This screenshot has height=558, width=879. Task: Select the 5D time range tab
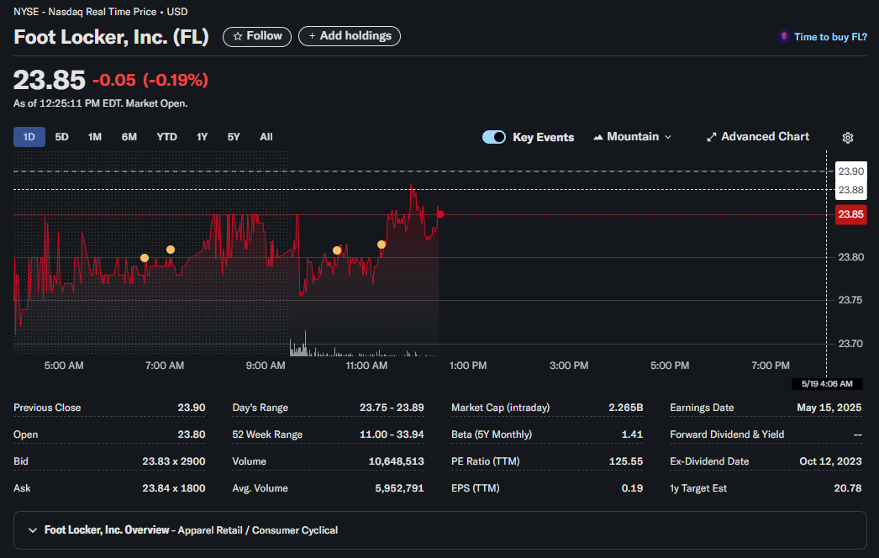tap(61, 137)
